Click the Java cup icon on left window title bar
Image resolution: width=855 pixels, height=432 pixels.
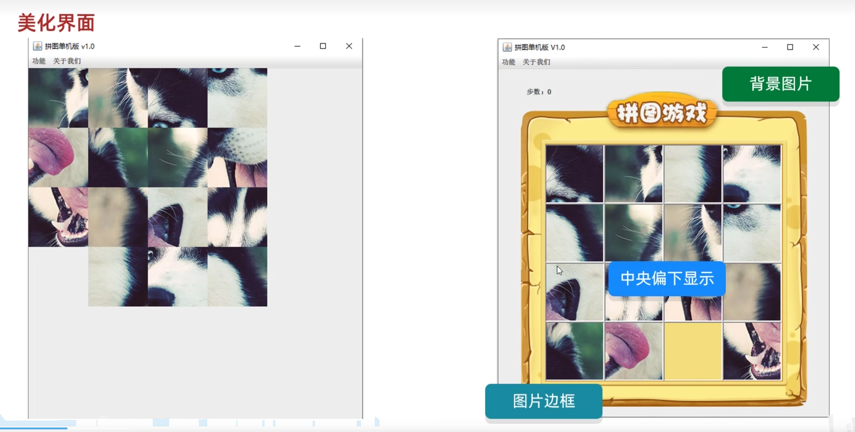tap(38, 46)
